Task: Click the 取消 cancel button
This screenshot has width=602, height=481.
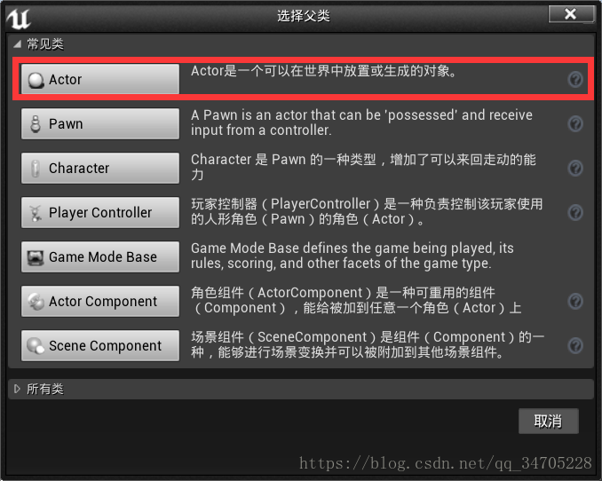Action: click(548, 422)
